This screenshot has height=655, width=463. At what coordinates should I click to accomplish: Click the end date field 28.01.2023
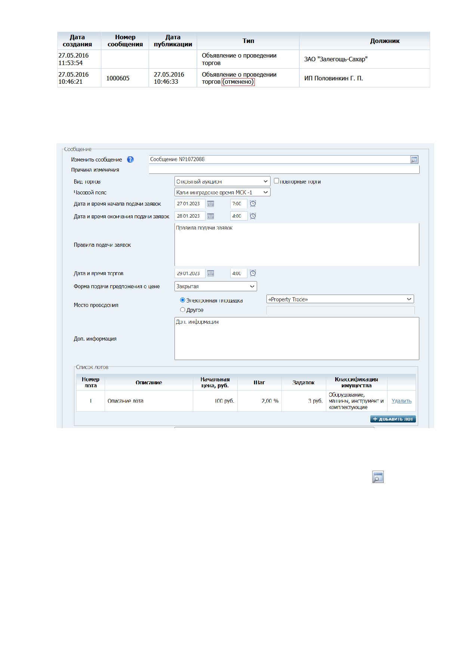(x=190, y=216)
